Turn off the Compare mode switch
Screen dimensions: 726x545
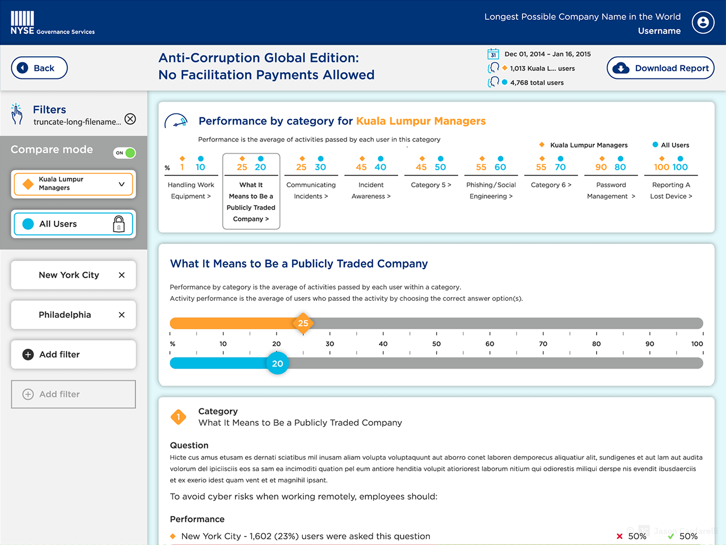tap(125, 153)
